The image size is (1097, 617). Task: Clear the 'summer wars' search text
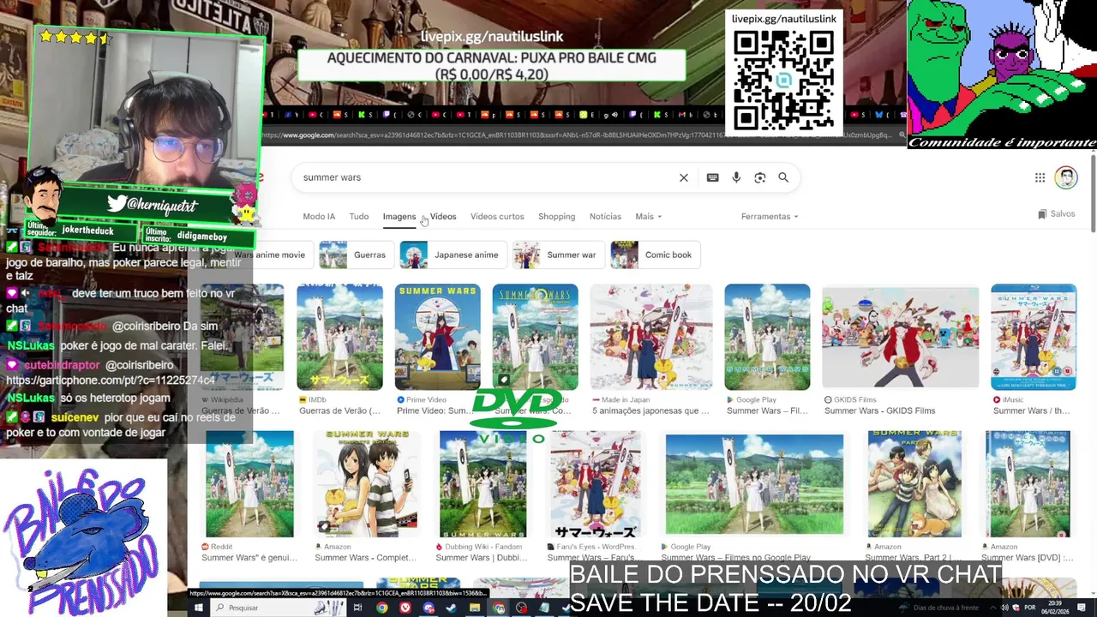click(x=684, y=177)
